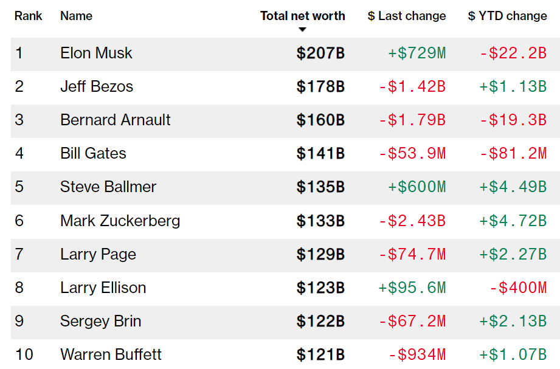The height and width of the screenshot is (369, 560).
Task: Open the Sergey Brin entry
Action: 100,321
